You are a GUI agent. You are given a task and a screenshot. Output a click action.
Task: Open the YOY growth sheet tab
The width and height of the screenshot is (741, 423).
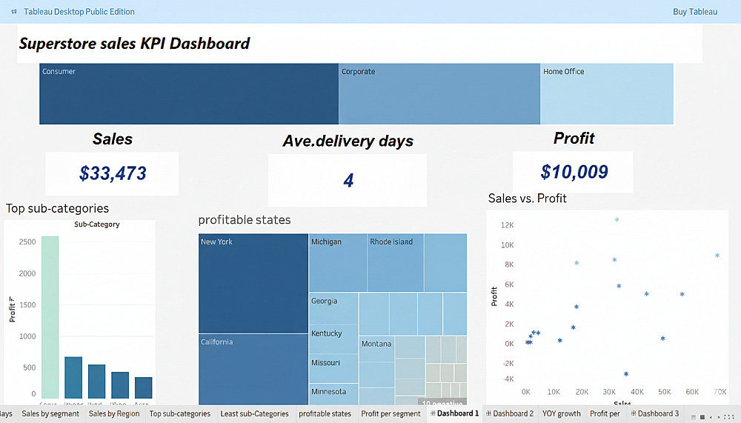(x=561, y=413)
